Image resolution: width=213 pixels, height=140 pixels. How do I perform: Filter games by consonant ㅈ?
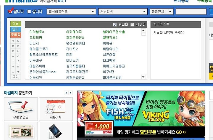pyautogui.click(x=13, y=61)
